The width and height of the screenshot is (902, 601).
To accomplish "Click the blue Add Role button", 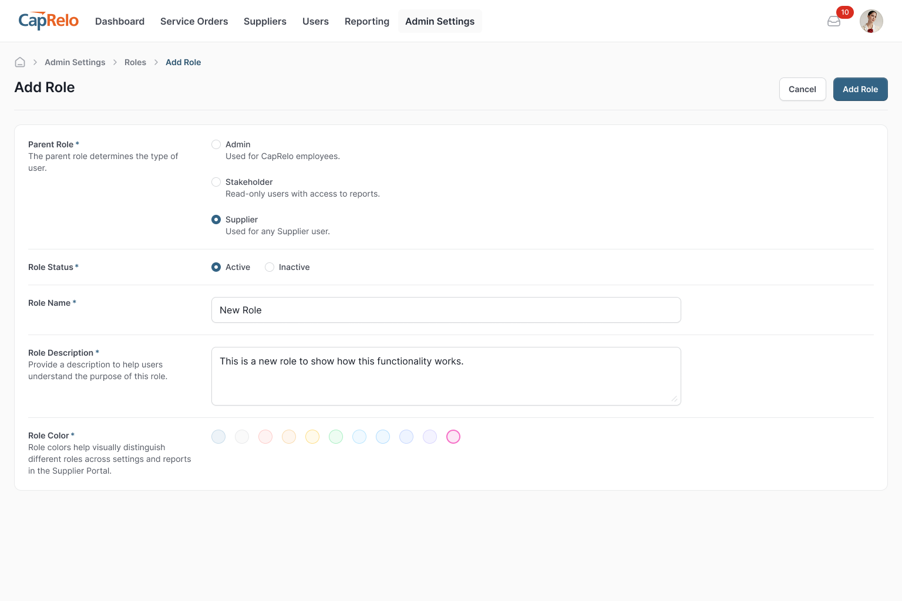I will [860, 89].
